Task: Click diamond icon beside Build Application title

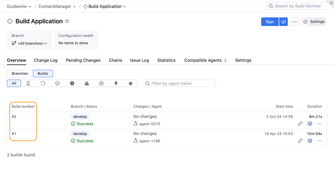Action: point(10,21)
